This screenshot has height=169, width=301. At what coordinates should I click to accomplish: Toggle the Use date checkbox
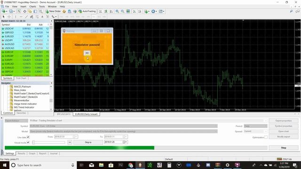28,137
